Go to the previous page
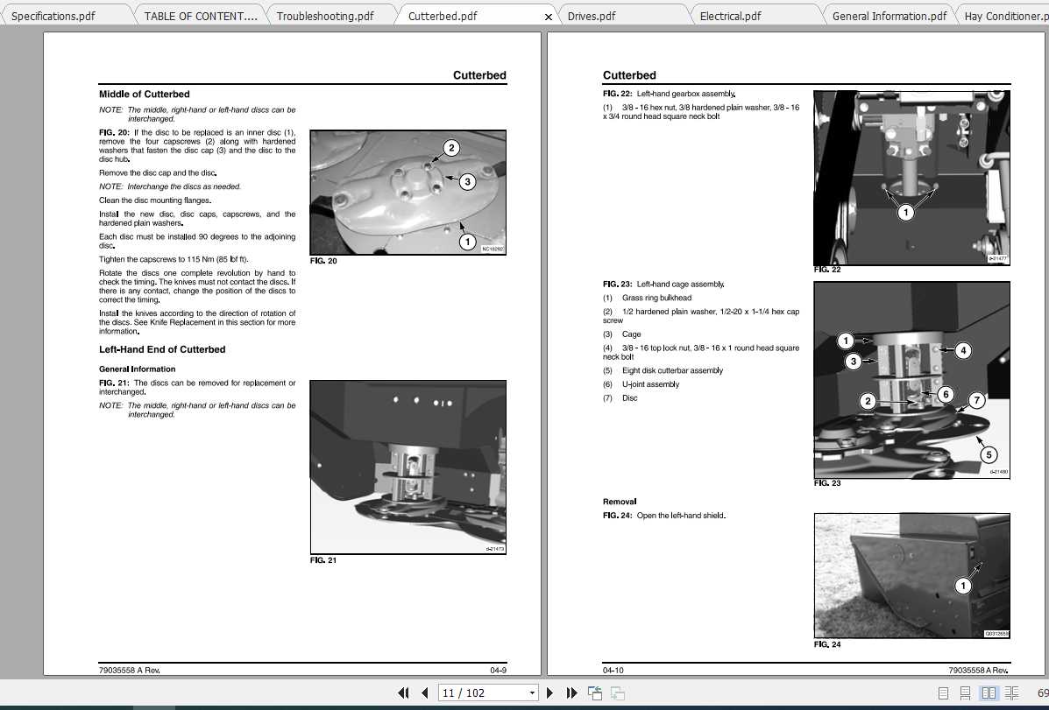This screenshot has width=1049, height=710. (426, 692)
